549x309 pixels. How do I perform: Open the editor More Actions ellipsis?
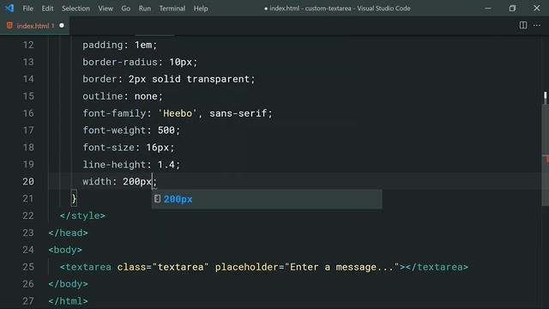pos(537,25)
